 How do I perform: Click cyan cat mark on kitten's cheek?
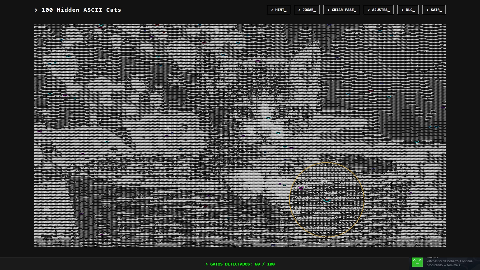[x=278, y=133]
